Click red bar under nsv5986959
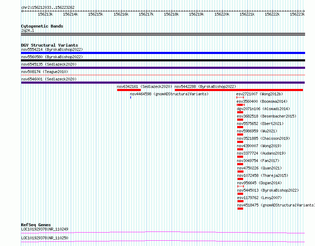Screen dimensions: 315x246 (x=240, y=134)
